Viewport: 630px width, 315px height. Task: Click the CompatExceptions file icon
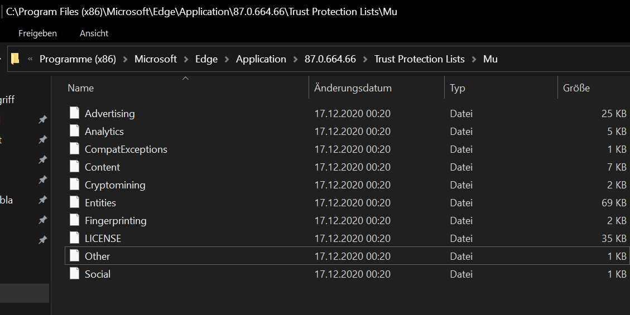pyautogui.click(x=75, y=149)
